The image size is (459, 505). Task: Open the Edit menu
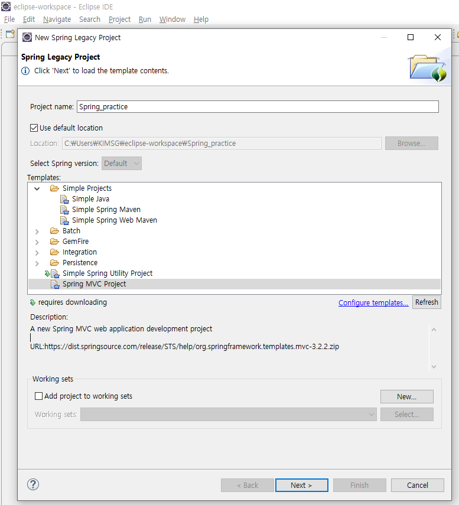29,19
